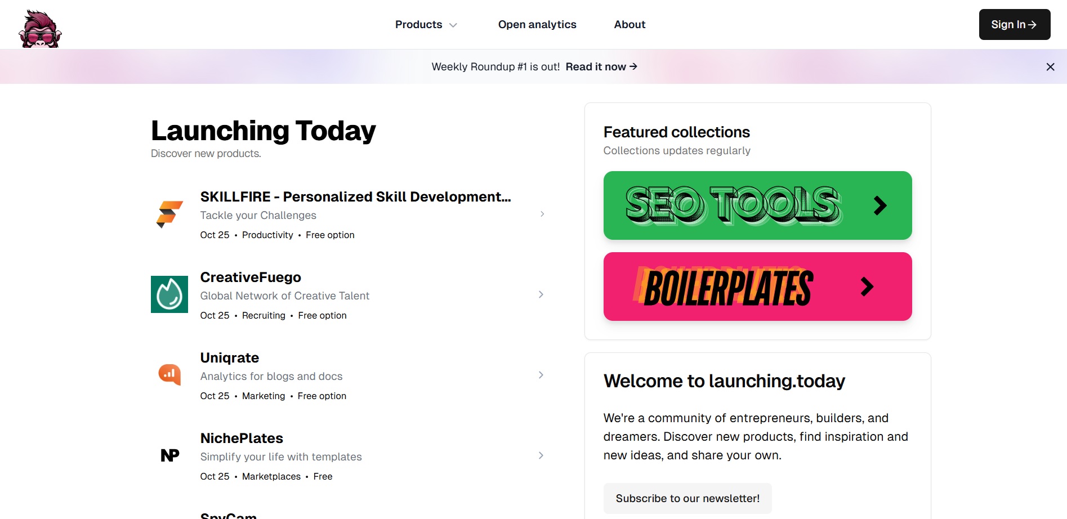
Task: Click Subscribe to our newsletter button
Action: [687, 498]
